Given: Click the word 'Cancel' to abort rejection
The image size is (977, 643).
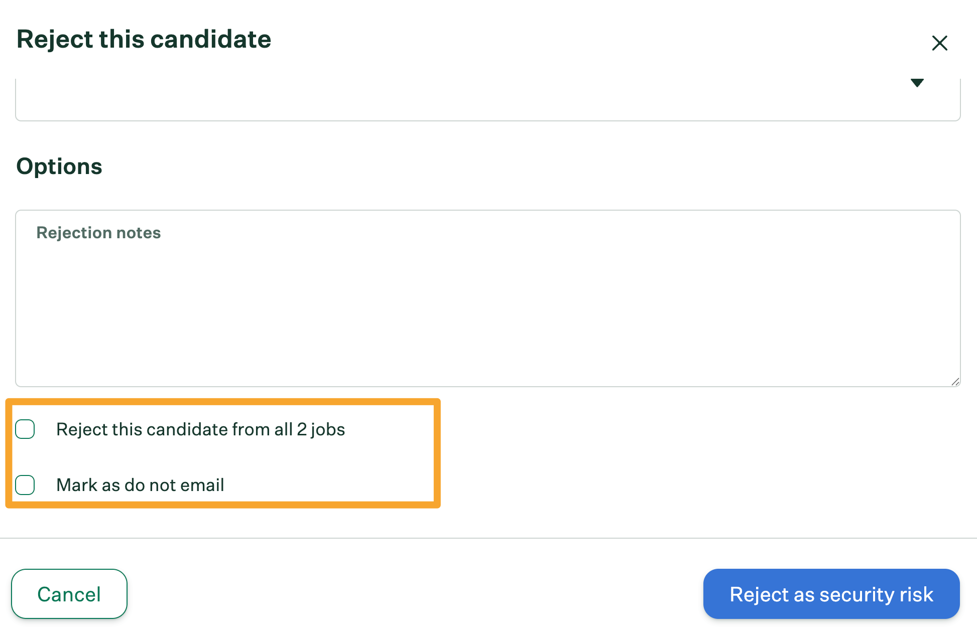Looking at the screenshot, I should (x=69, y=594).
